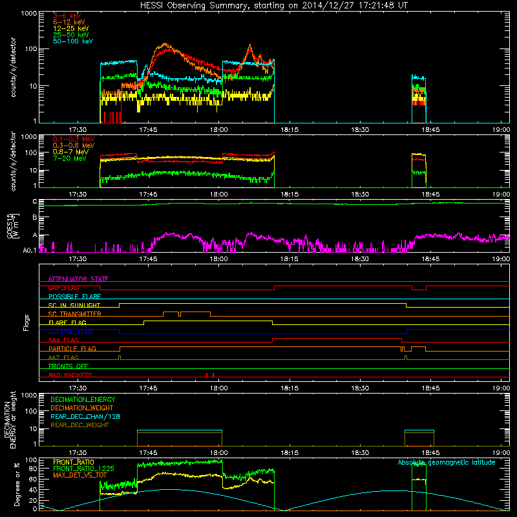Click the 17:45 tick on top plot
The image size is (517, 517).
click(x=148, y=130)
